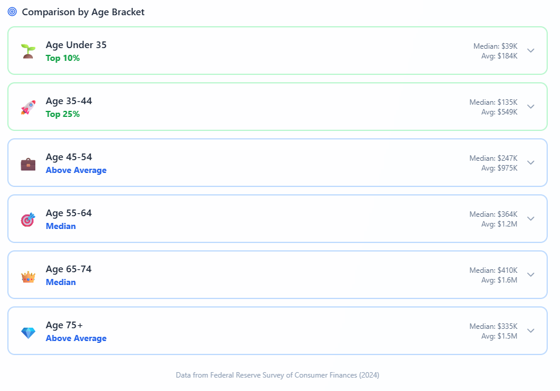Screen dimensions: 560x391
Task: Click the Avg $1.5M value text
Action: point(499,336)
